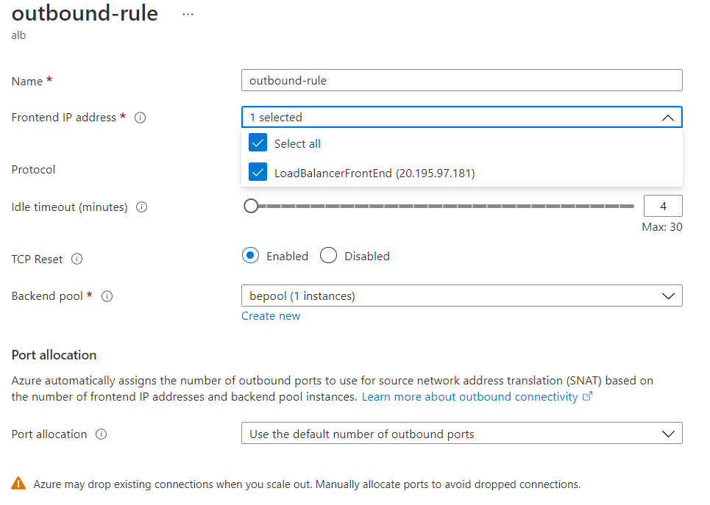Click Create new under Backend pool

click(x=271, y=315)
